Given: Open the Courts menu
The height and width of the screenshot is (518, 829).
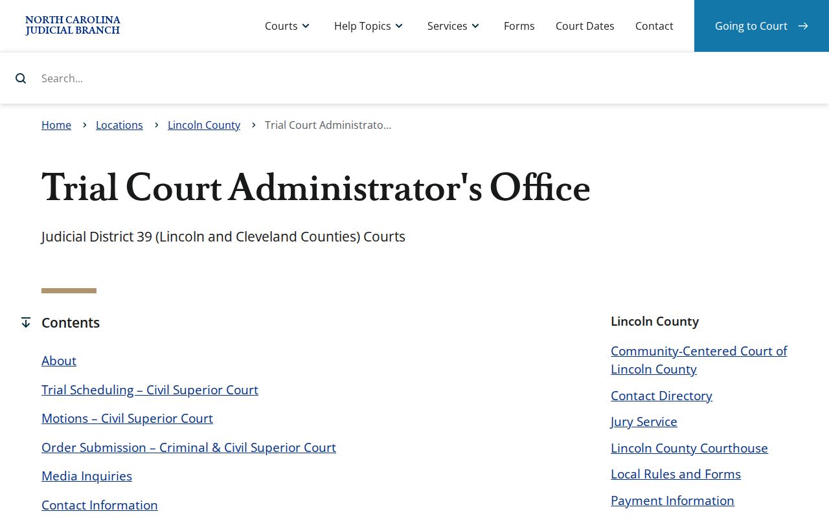Looking at the screenshot, I should point(288,26).
